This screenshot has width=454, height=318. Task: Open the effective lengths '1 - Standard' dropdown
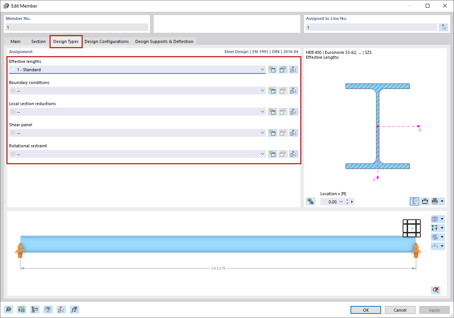pyautogui.click(x=262, y=69)
